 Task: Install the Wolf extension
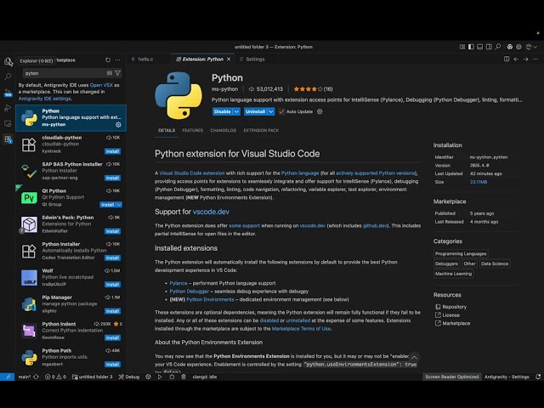tap(112, 285)
